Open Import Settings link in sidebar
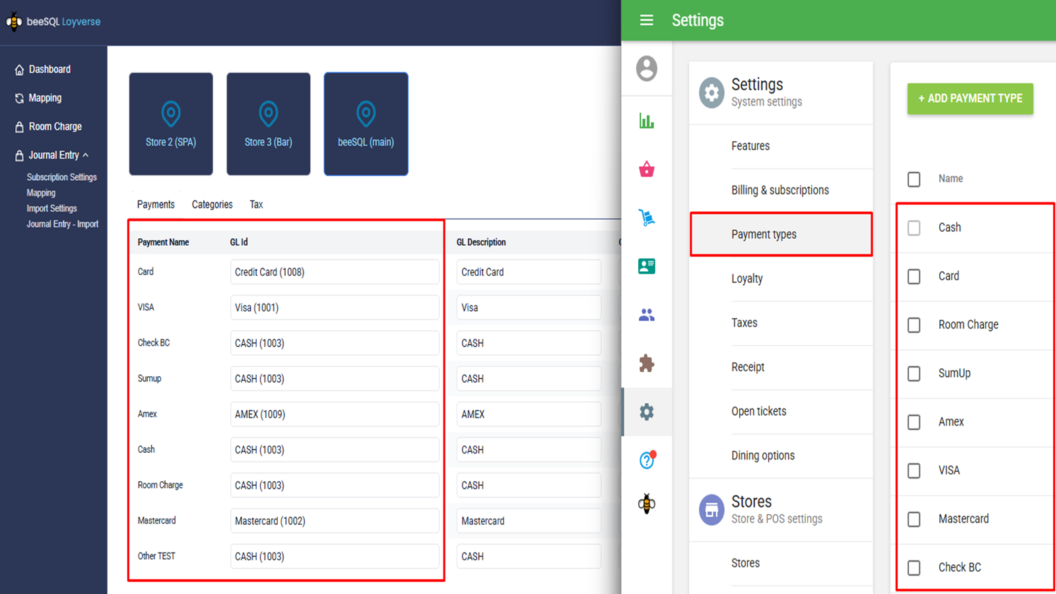 click(x=51, y=209)
